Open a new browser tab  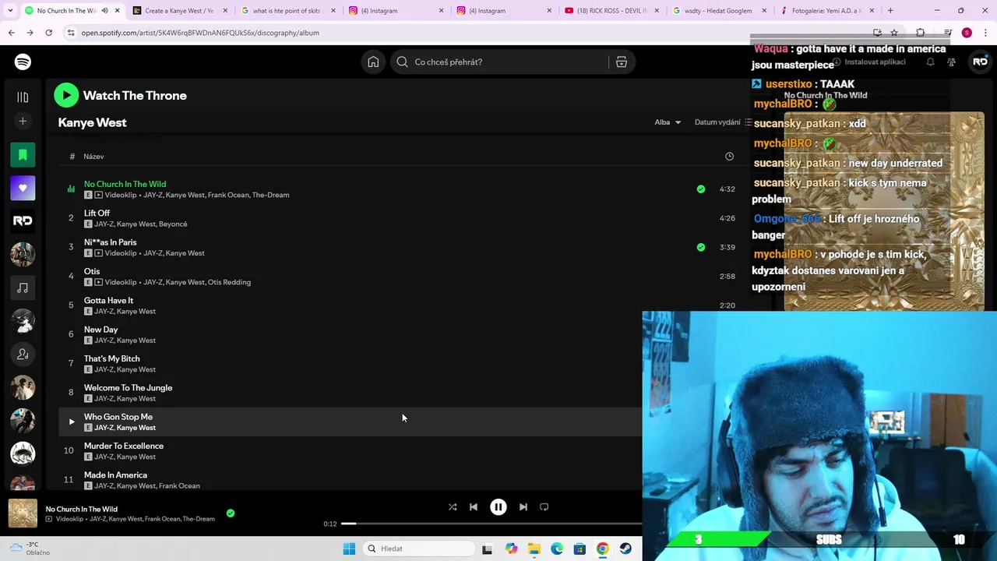(x=890, y=11)
